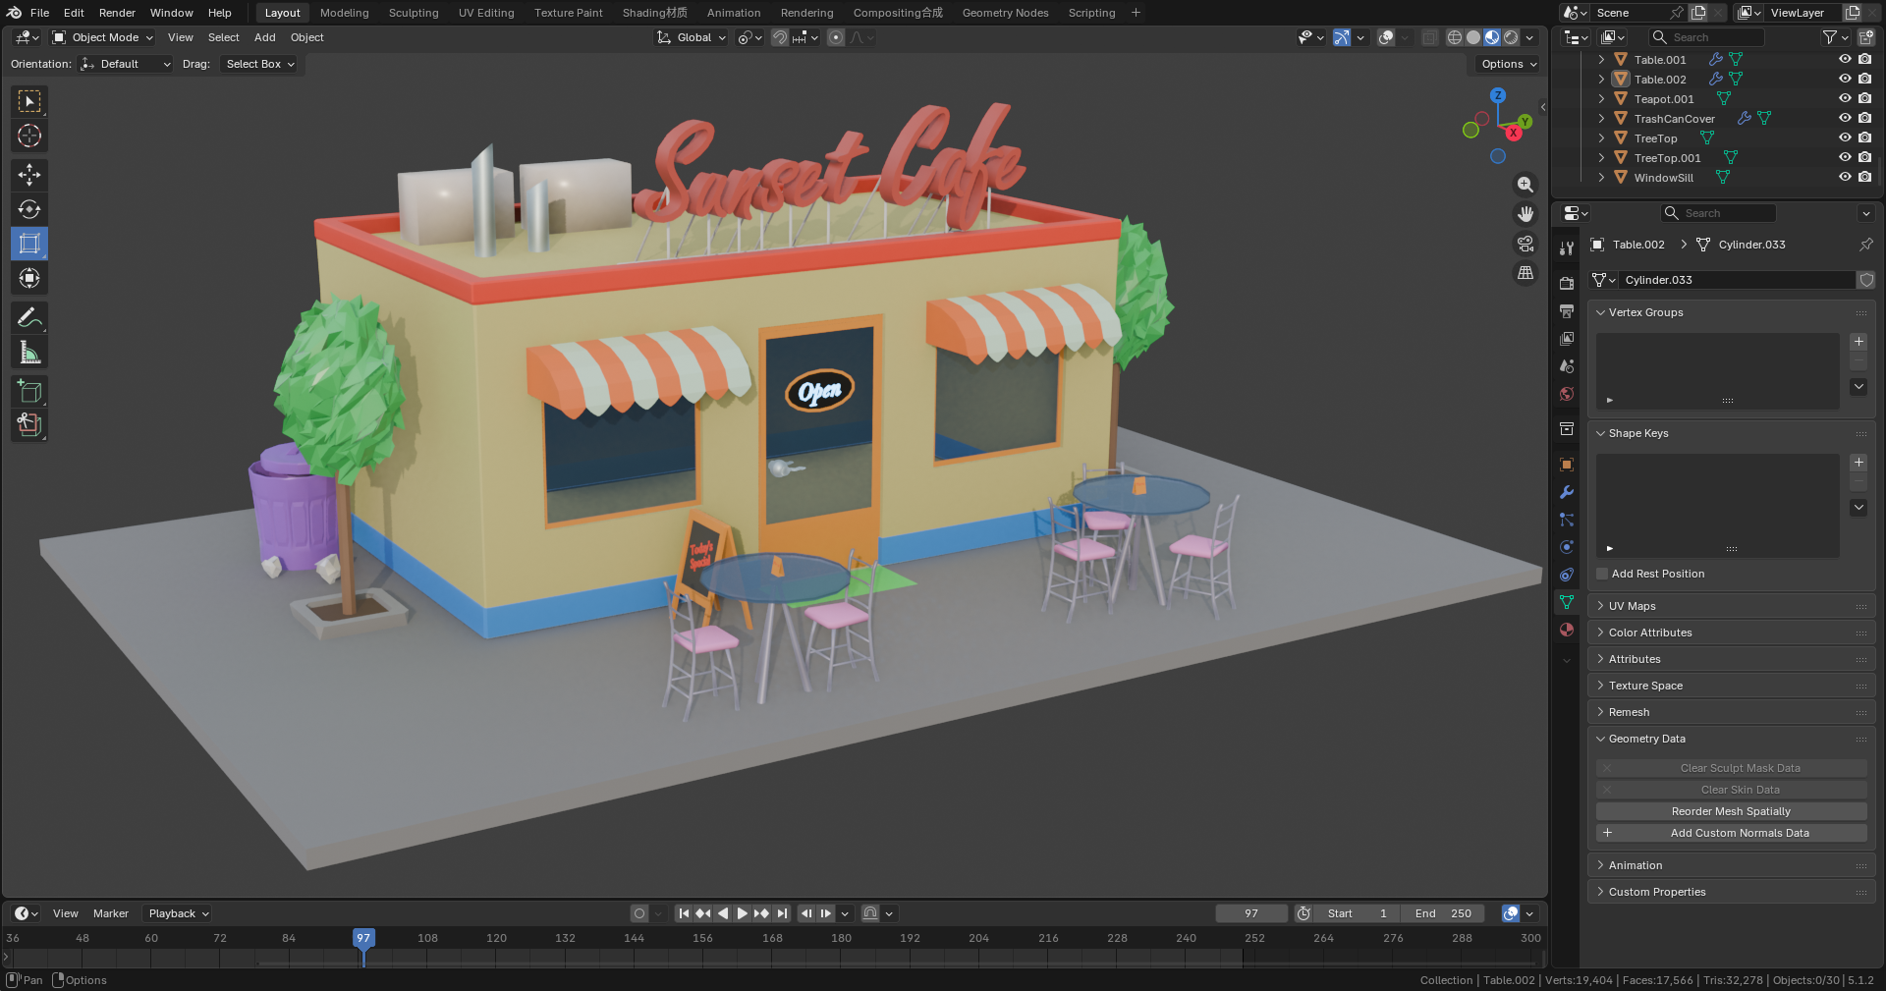This screenshot has height=991, width=1886.
Task: Add a new shape key
Action: point(1858,463)
